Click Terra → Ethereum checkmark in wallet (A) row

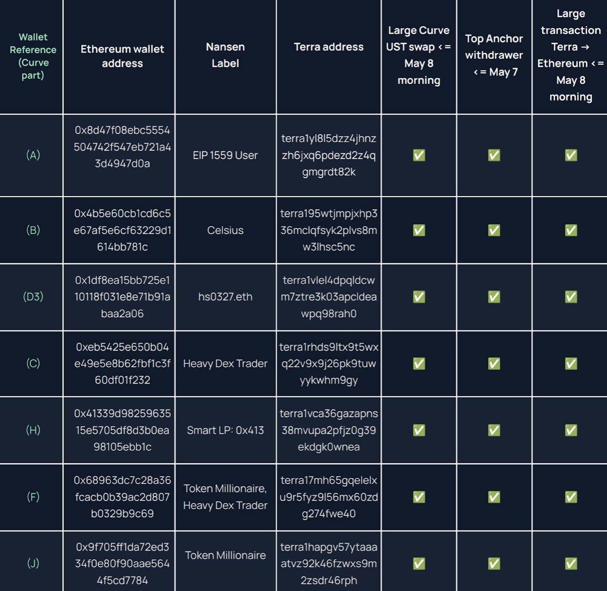[x=571, y=155]
